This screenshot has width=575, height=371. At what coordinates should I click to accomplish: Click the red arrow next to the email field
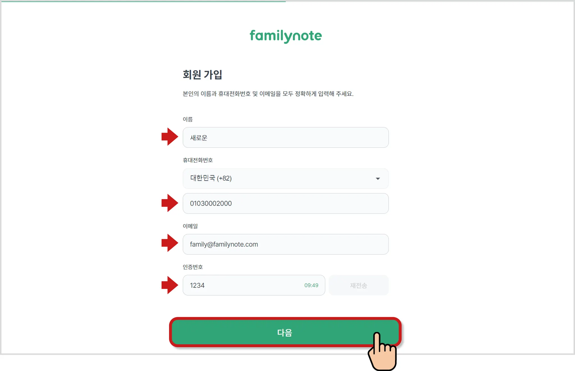(170, 243)
